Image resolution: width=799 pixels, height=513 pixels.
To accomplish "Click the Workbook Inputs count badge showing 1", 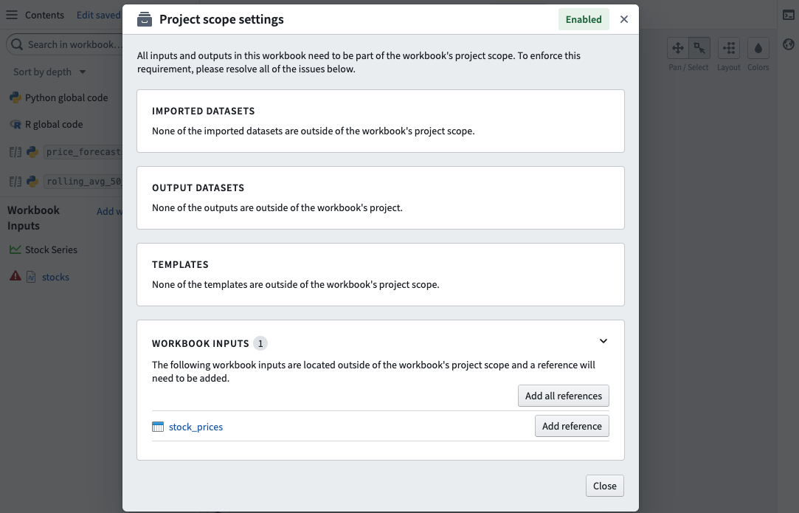I will tap(260, 344).
